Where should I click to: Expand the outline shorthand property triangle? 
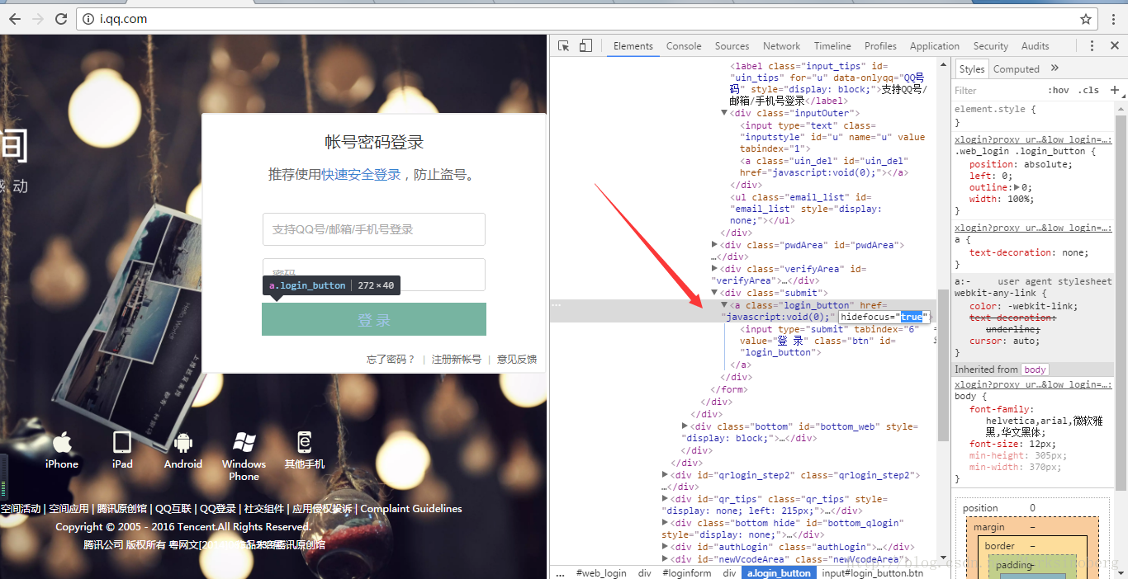tap(1017, 187)
